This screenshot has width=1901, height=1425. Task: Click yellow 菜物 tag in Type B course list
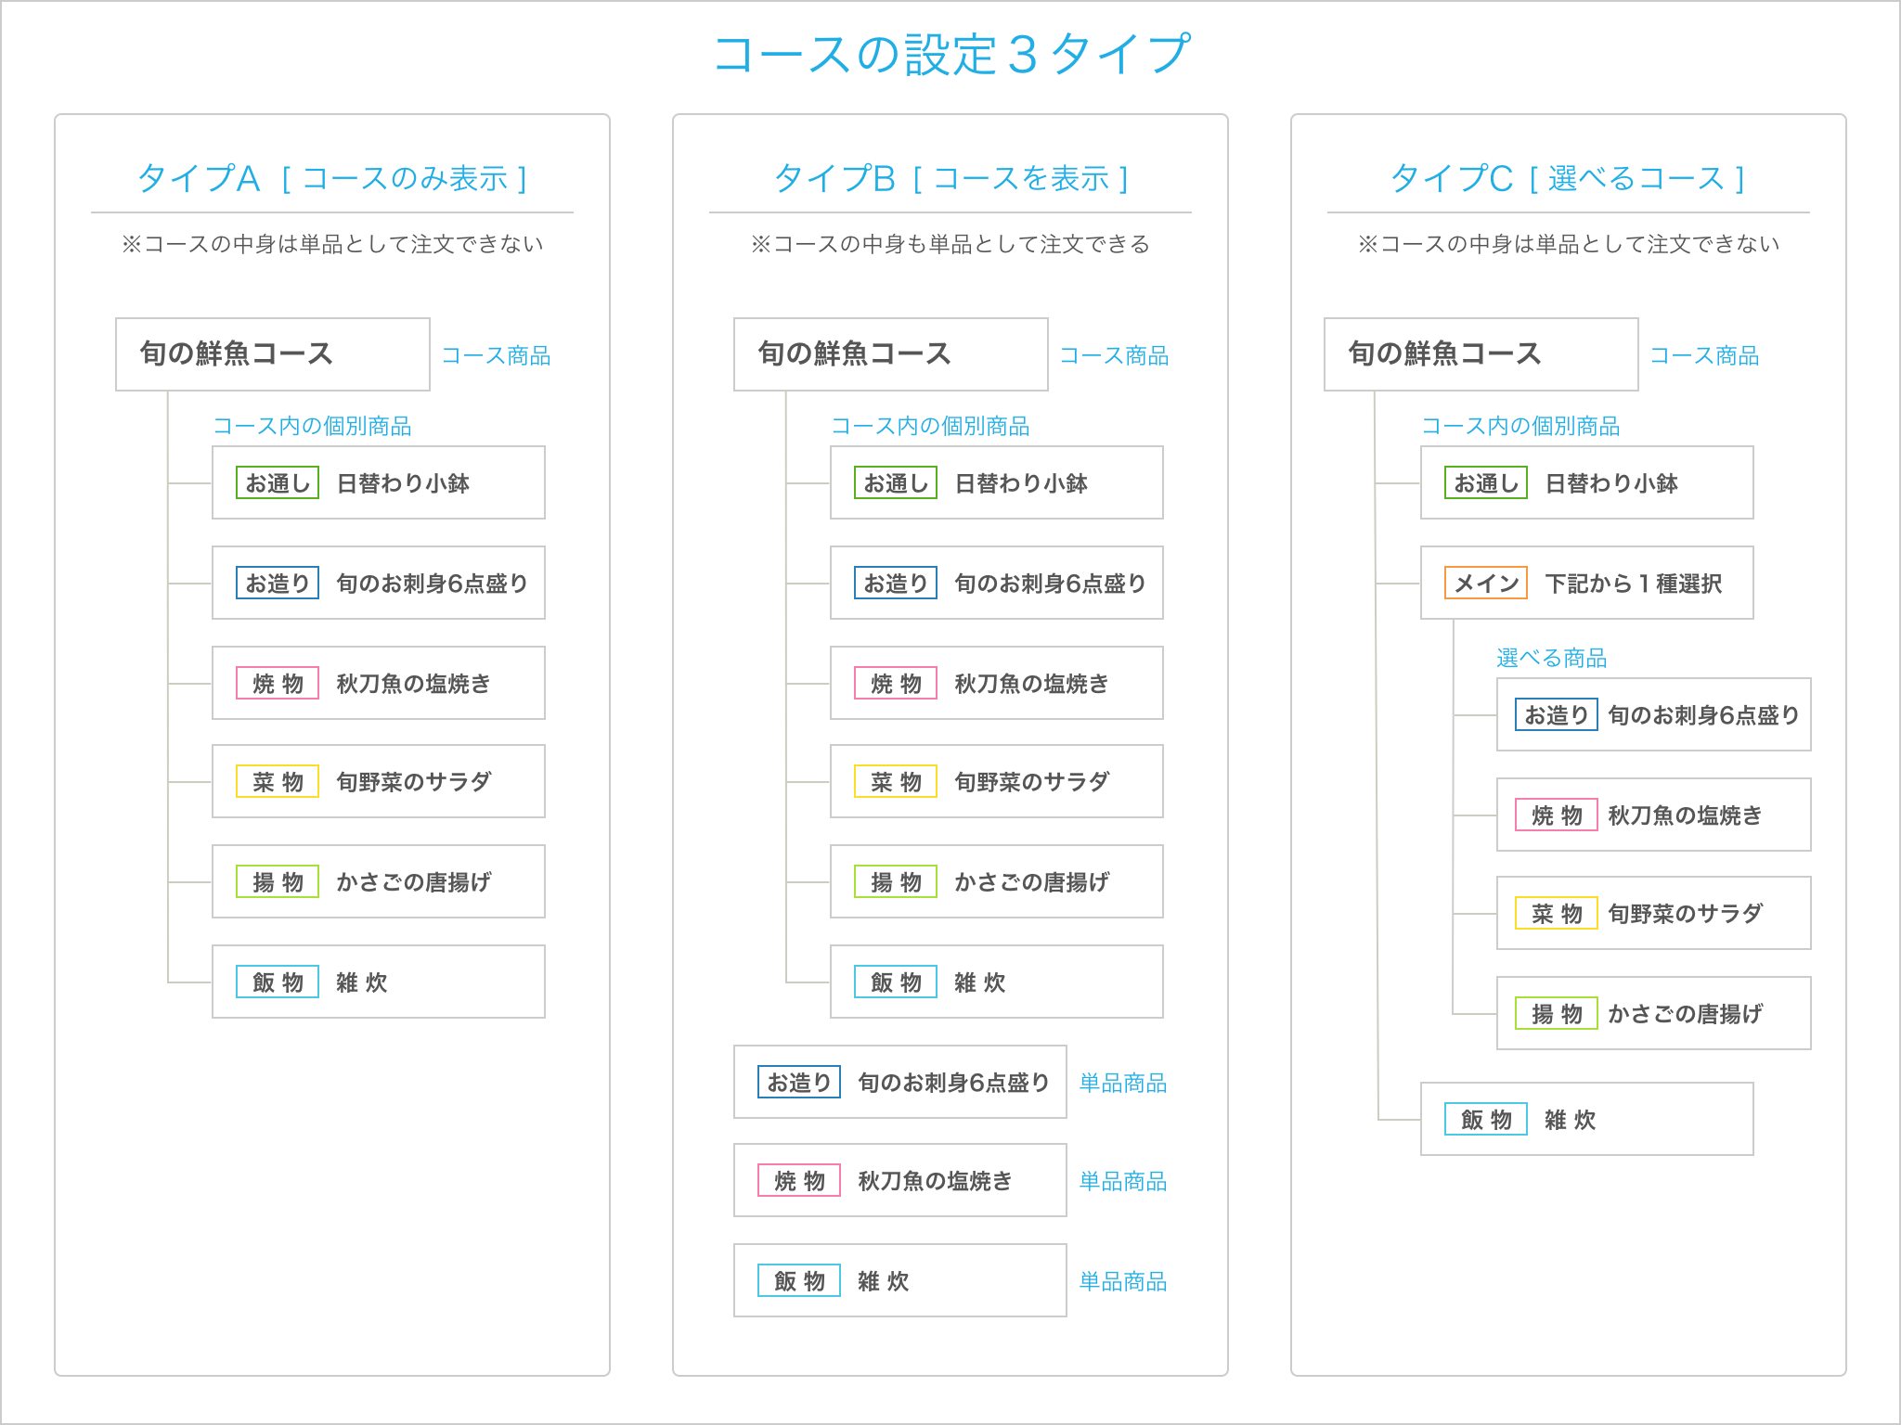click(x=896, y=781)
